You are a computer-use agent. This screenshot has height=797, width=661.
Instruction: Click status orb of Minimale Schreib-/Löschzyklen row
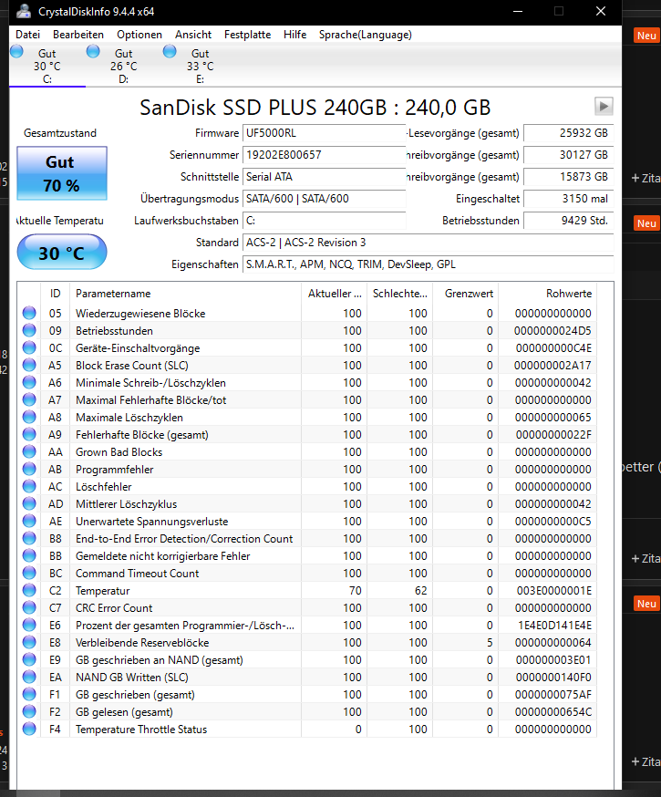(x=29, y=382)
